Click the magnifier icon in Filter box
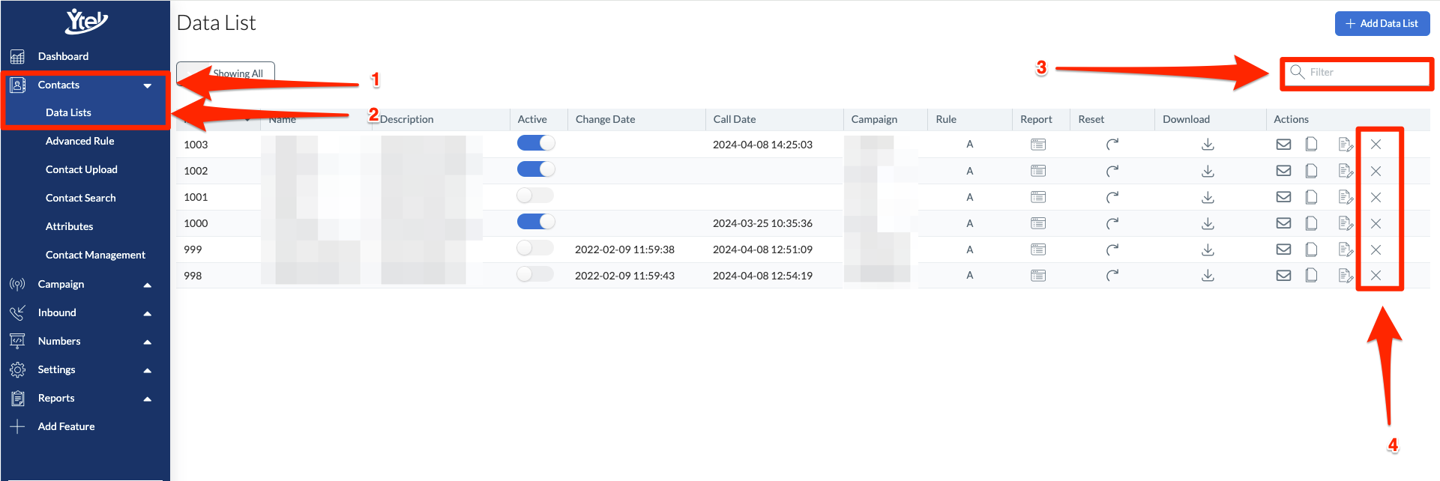 pos(1297,72)
